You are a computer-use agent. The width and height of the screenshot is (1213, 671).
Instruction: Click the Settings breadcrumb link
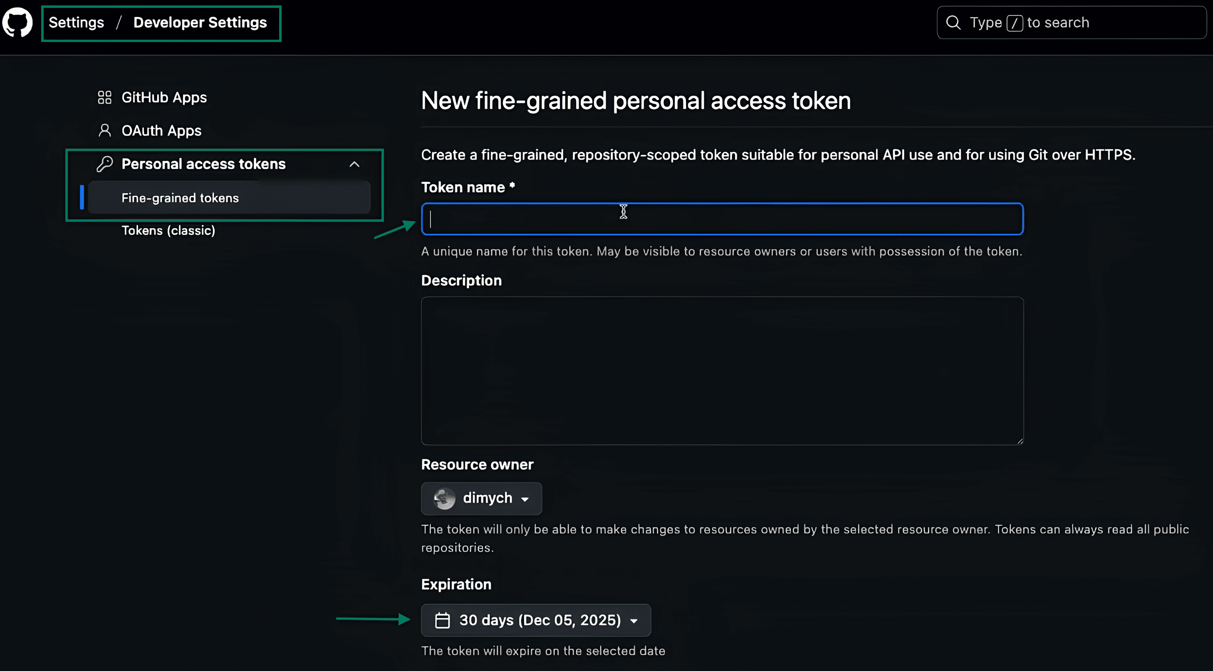coord(76,22)
